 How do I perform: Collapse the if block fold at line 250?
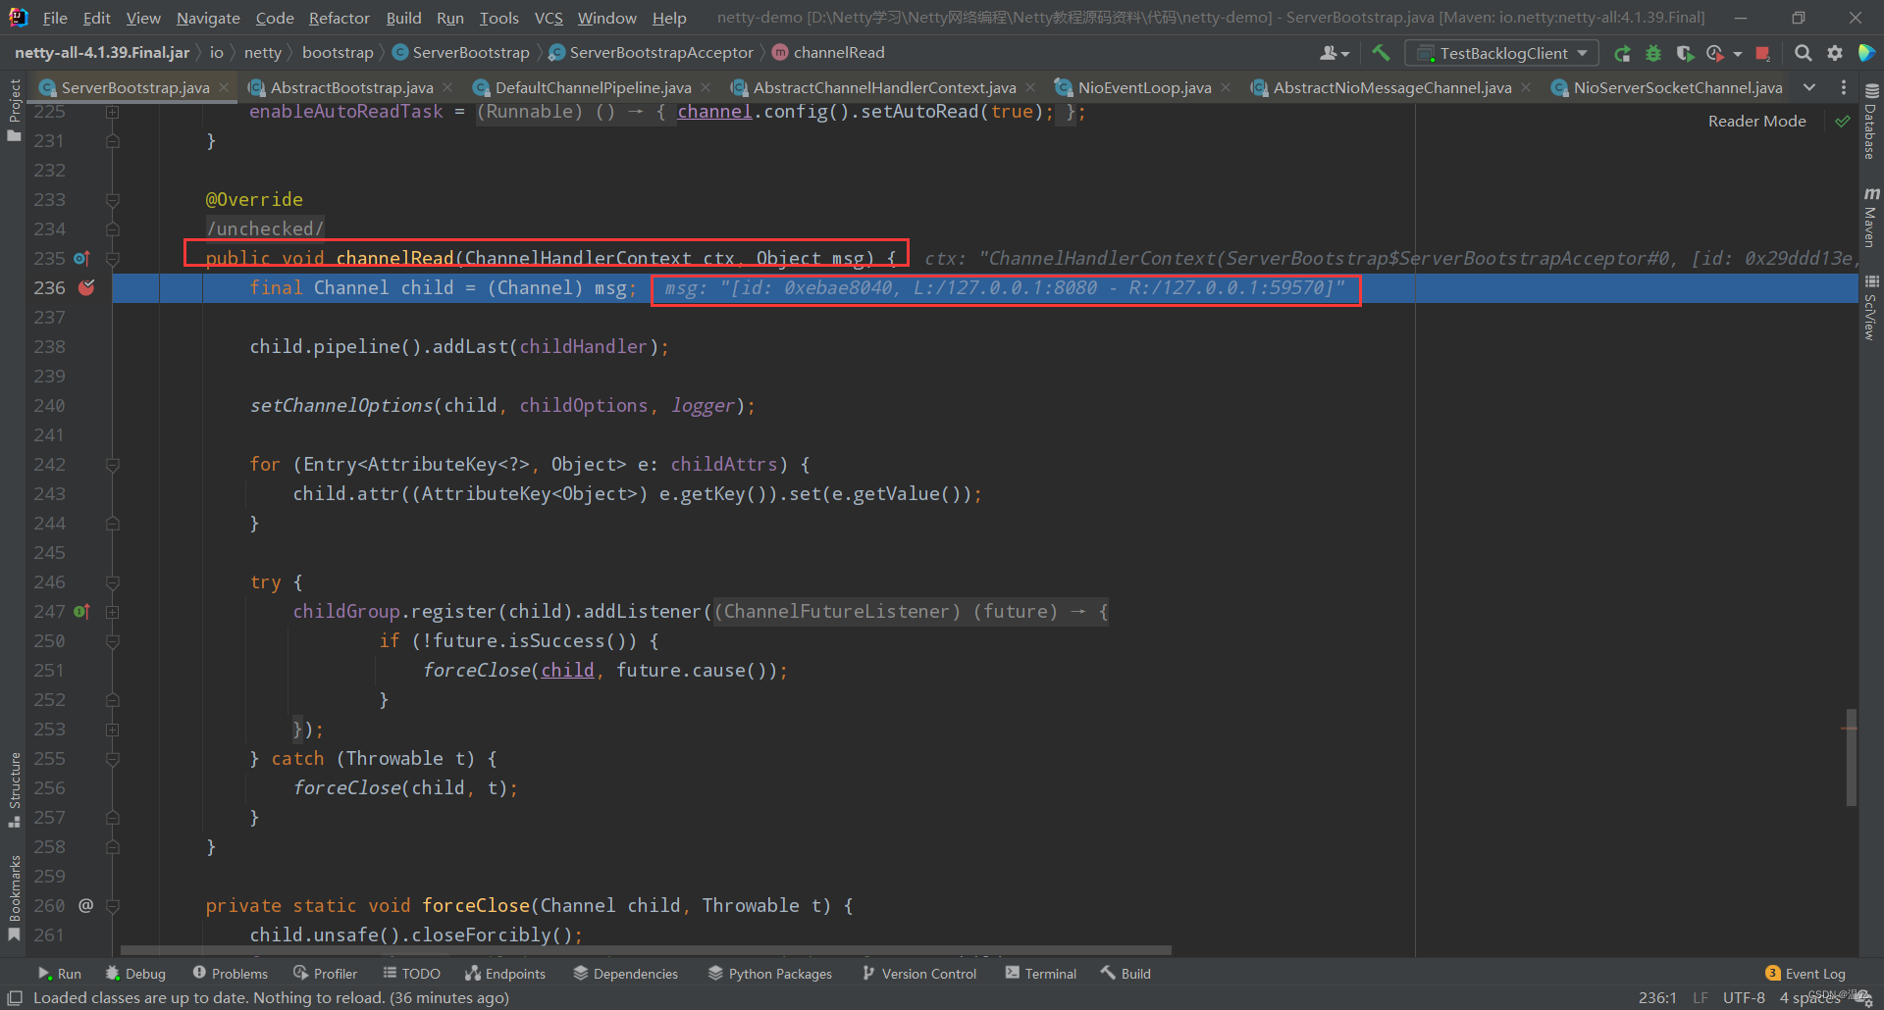point(113,641)
